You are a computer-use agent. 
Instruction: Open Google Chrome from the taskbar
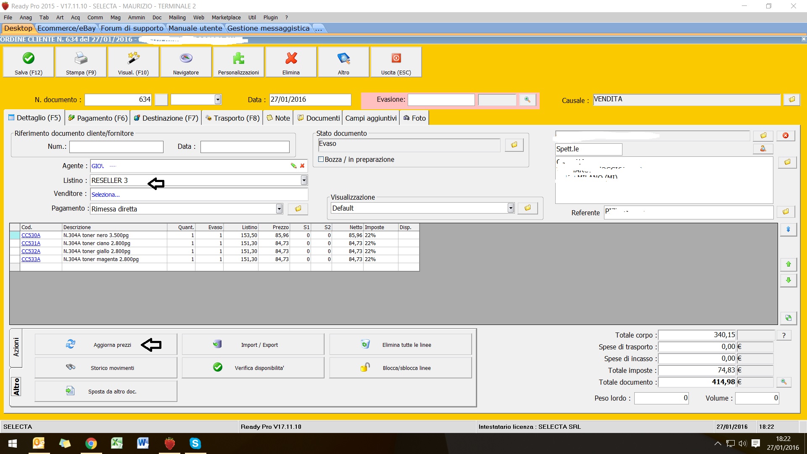coord(91,443)
